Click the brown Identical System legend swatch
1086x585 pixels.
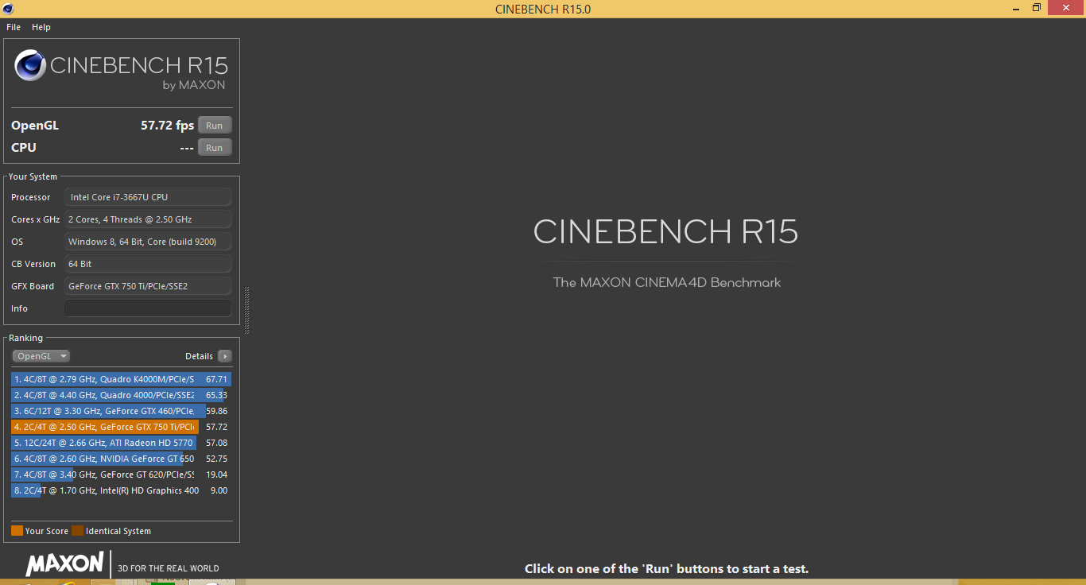77,531
